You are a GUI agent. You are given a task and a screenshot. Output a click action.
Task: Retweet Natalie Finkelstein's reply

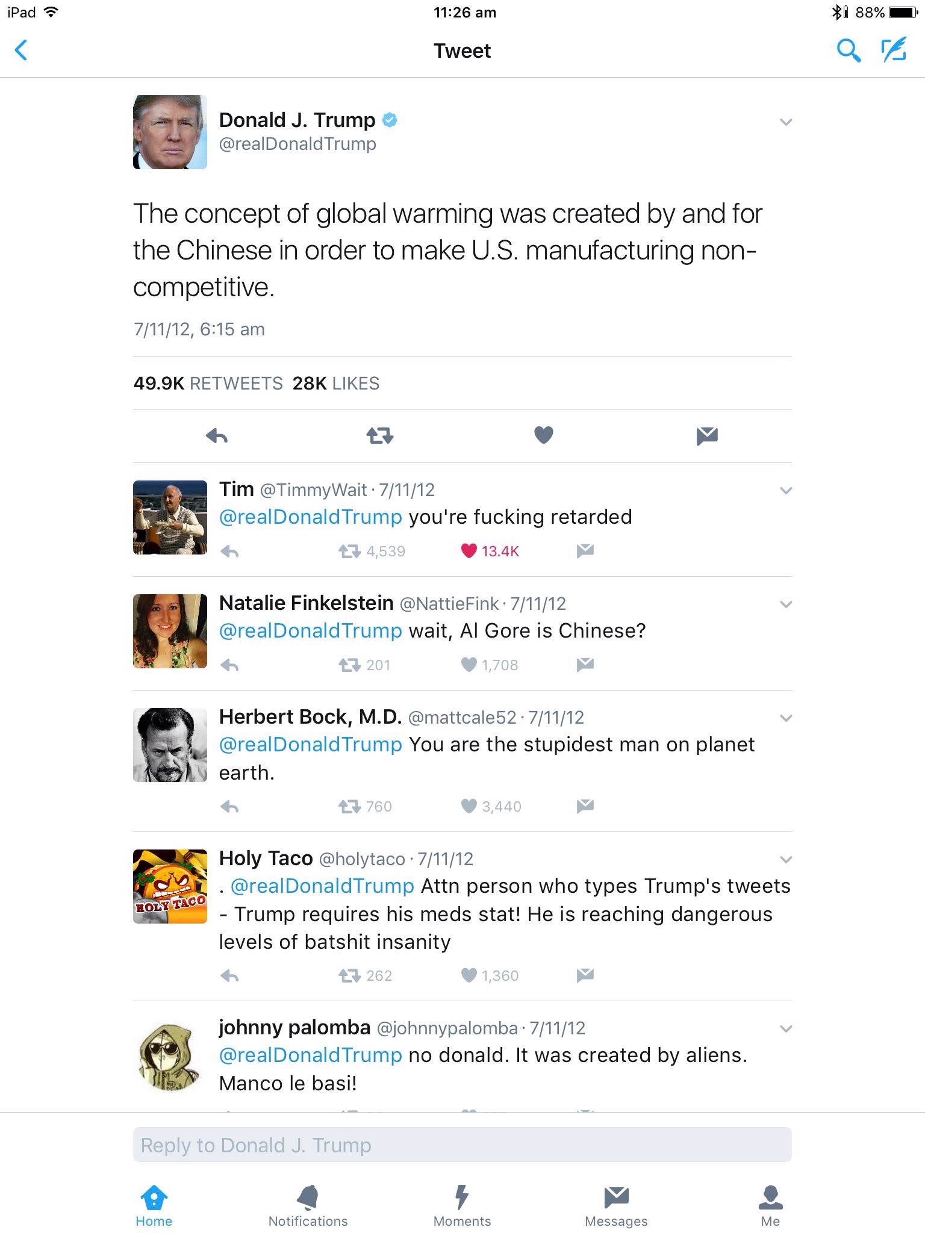(x=349, y=665)
